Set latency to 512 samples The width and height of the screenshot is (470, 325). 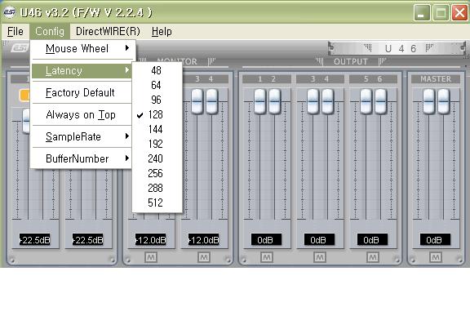click(157, 203)
